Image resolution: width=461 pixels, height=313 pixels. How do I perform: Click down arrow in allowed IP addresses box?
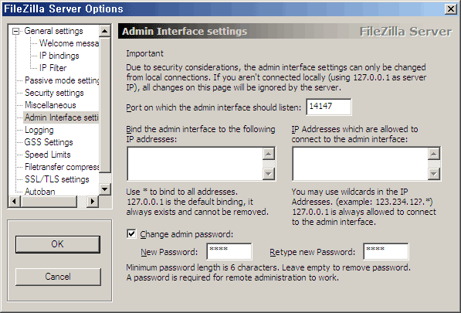point(434,174)
